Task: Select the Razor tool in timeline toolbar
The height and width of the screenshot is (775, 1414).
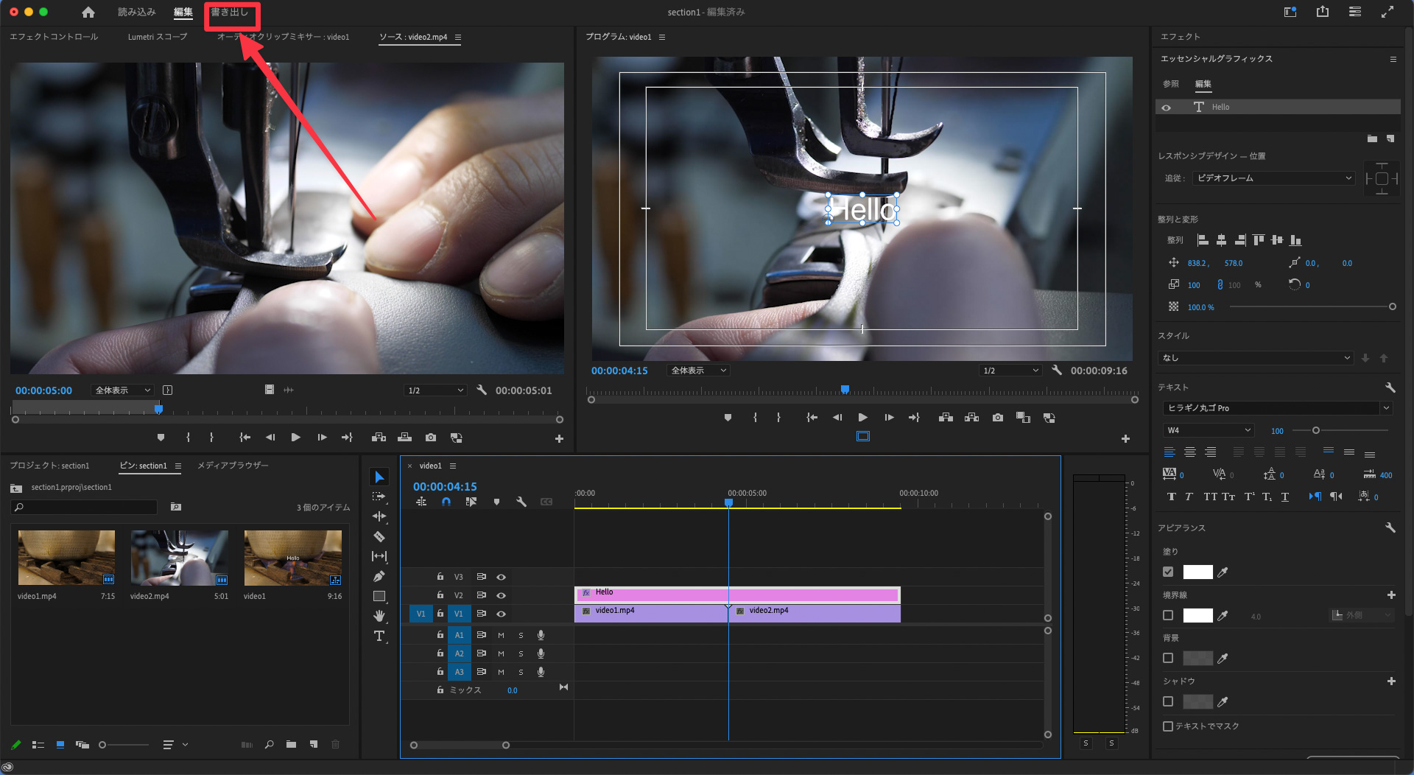Action: [379, 536]
